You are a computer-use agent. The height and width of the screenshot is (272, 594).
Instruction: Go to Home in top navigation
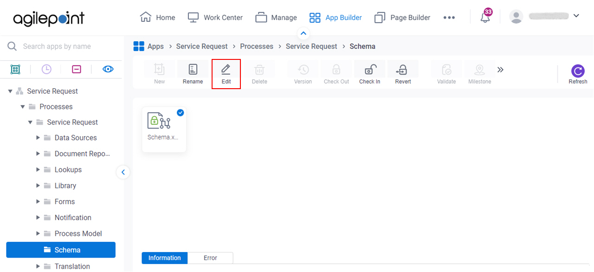click(x=158, y=18)
